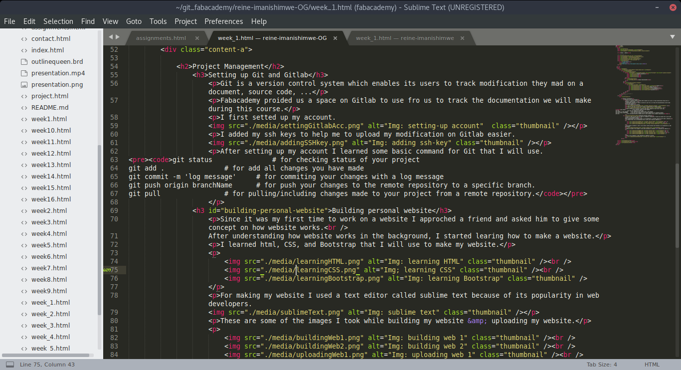Open the Goto menu
This screenshot has width=681, height=370.
click(134, 21)
